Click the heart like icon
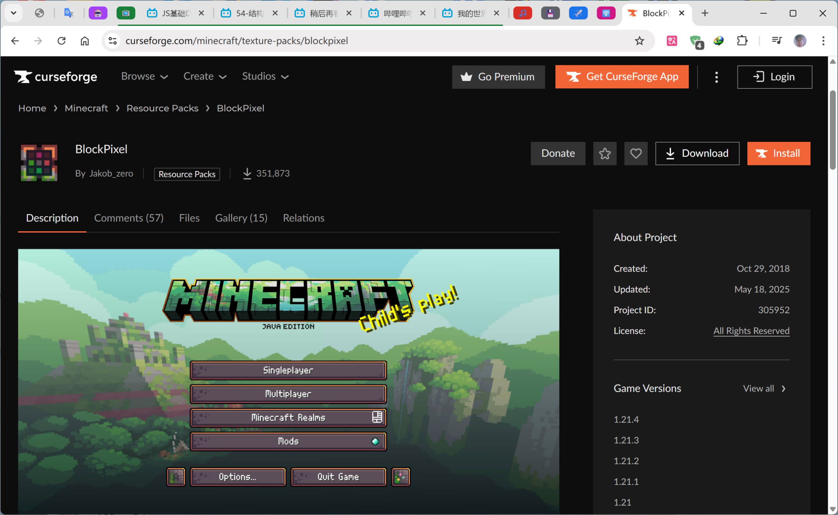This screenshot has width=838, height=515. coord(636,153)
